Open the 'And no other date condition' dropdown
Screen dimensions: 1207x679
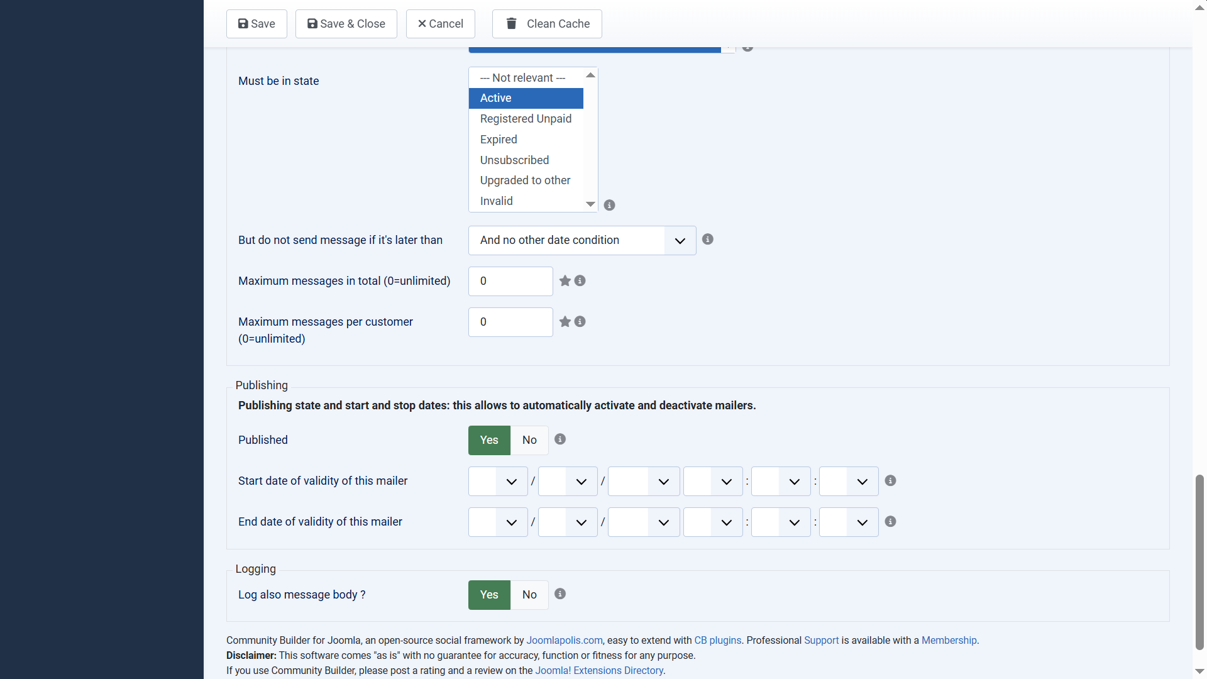(x=581, y=240)
